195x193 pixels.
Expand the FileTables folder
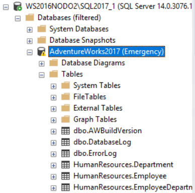(x=53, y=98)
